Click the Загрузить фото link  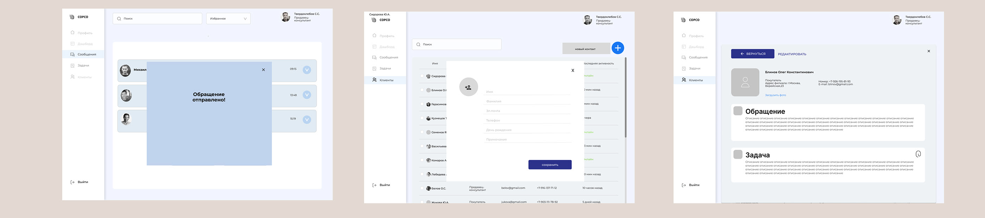tap(775, 95)
